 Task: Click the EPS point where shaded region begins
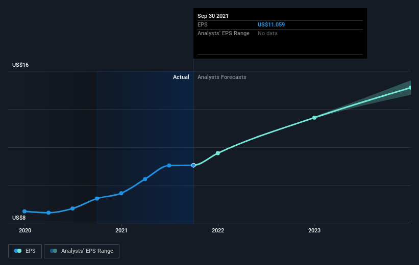(x=97, y=199)
